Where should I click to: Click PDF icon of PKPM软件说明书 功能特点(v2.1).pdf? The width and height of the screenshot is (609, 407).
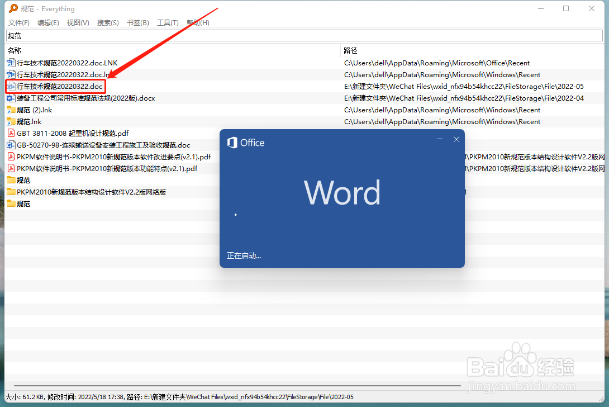pyautogui.click(x=11, y=168)
